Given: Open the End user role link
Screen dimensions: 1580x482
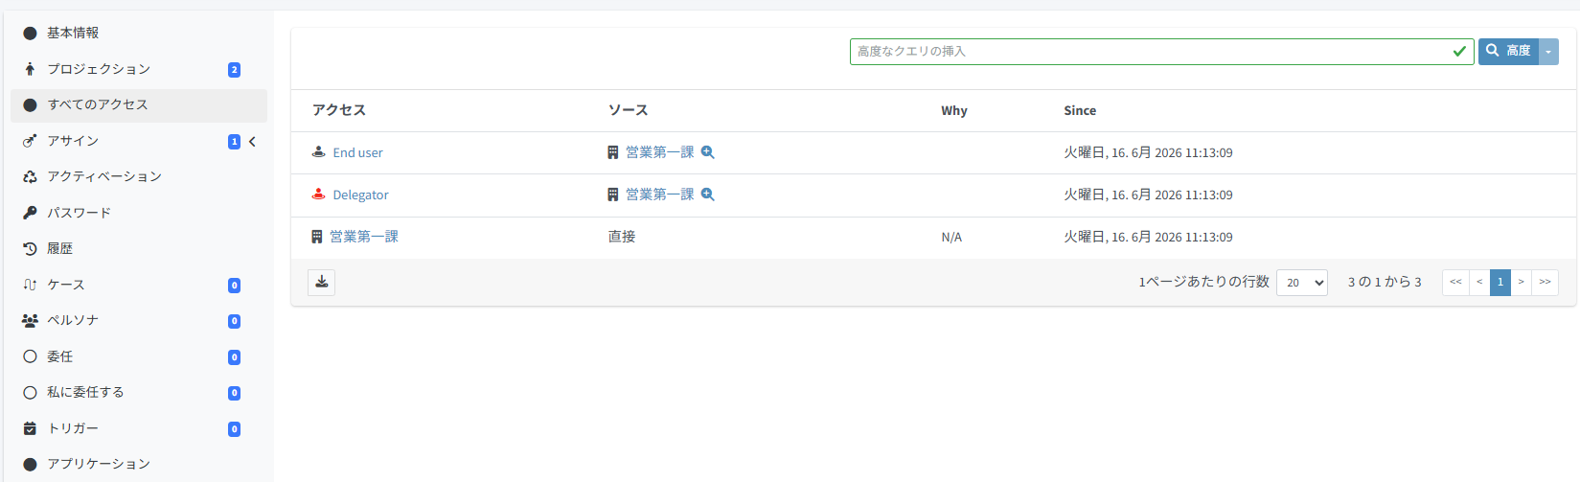Looking at the screenshot, I should tap(357, 152).
